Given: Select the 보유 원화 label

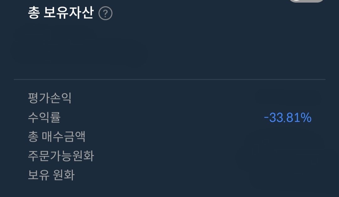Looking at the screenshot, I should 51,175.
